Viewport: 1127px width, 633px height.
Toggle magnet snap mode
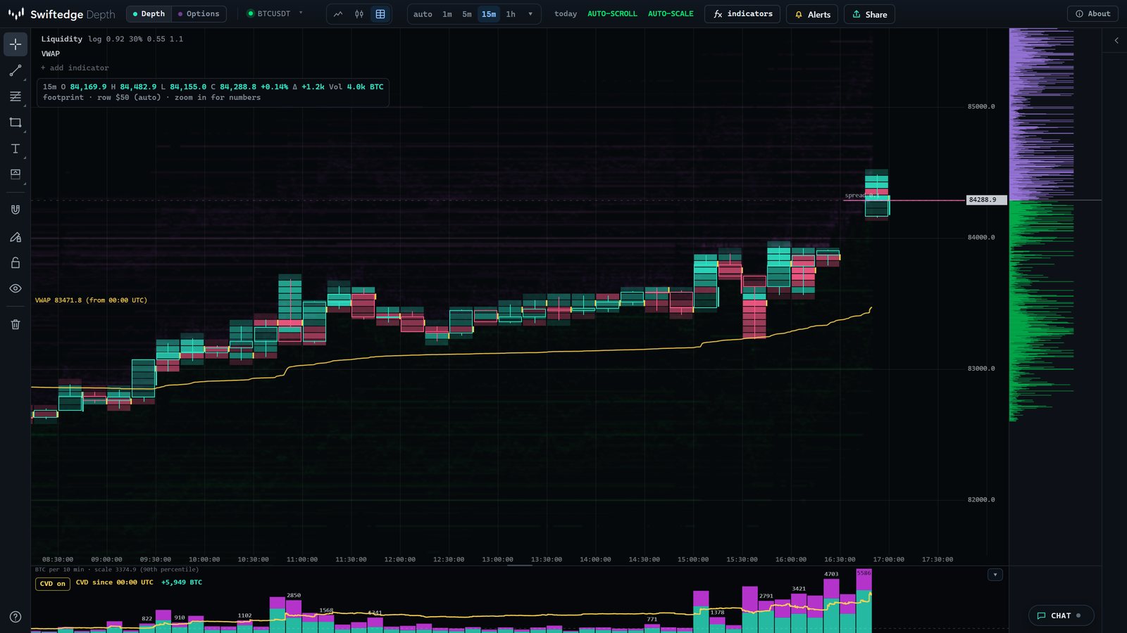[15, 210]
